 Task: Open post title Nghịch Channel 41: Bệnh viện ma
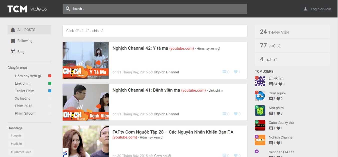146,90
